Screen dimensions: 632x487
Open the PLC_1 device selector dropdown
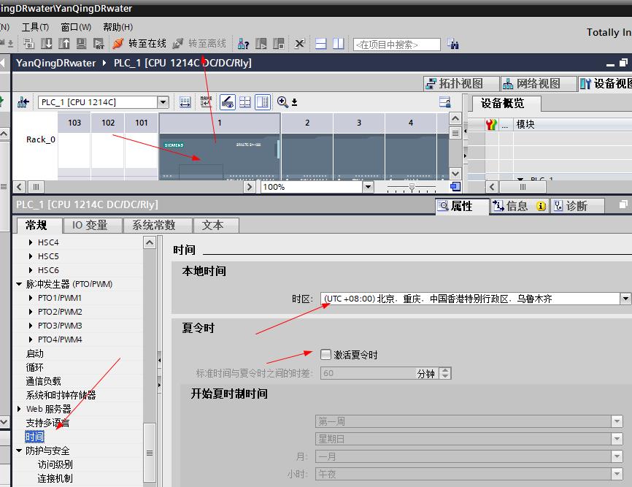click(163, 102)
